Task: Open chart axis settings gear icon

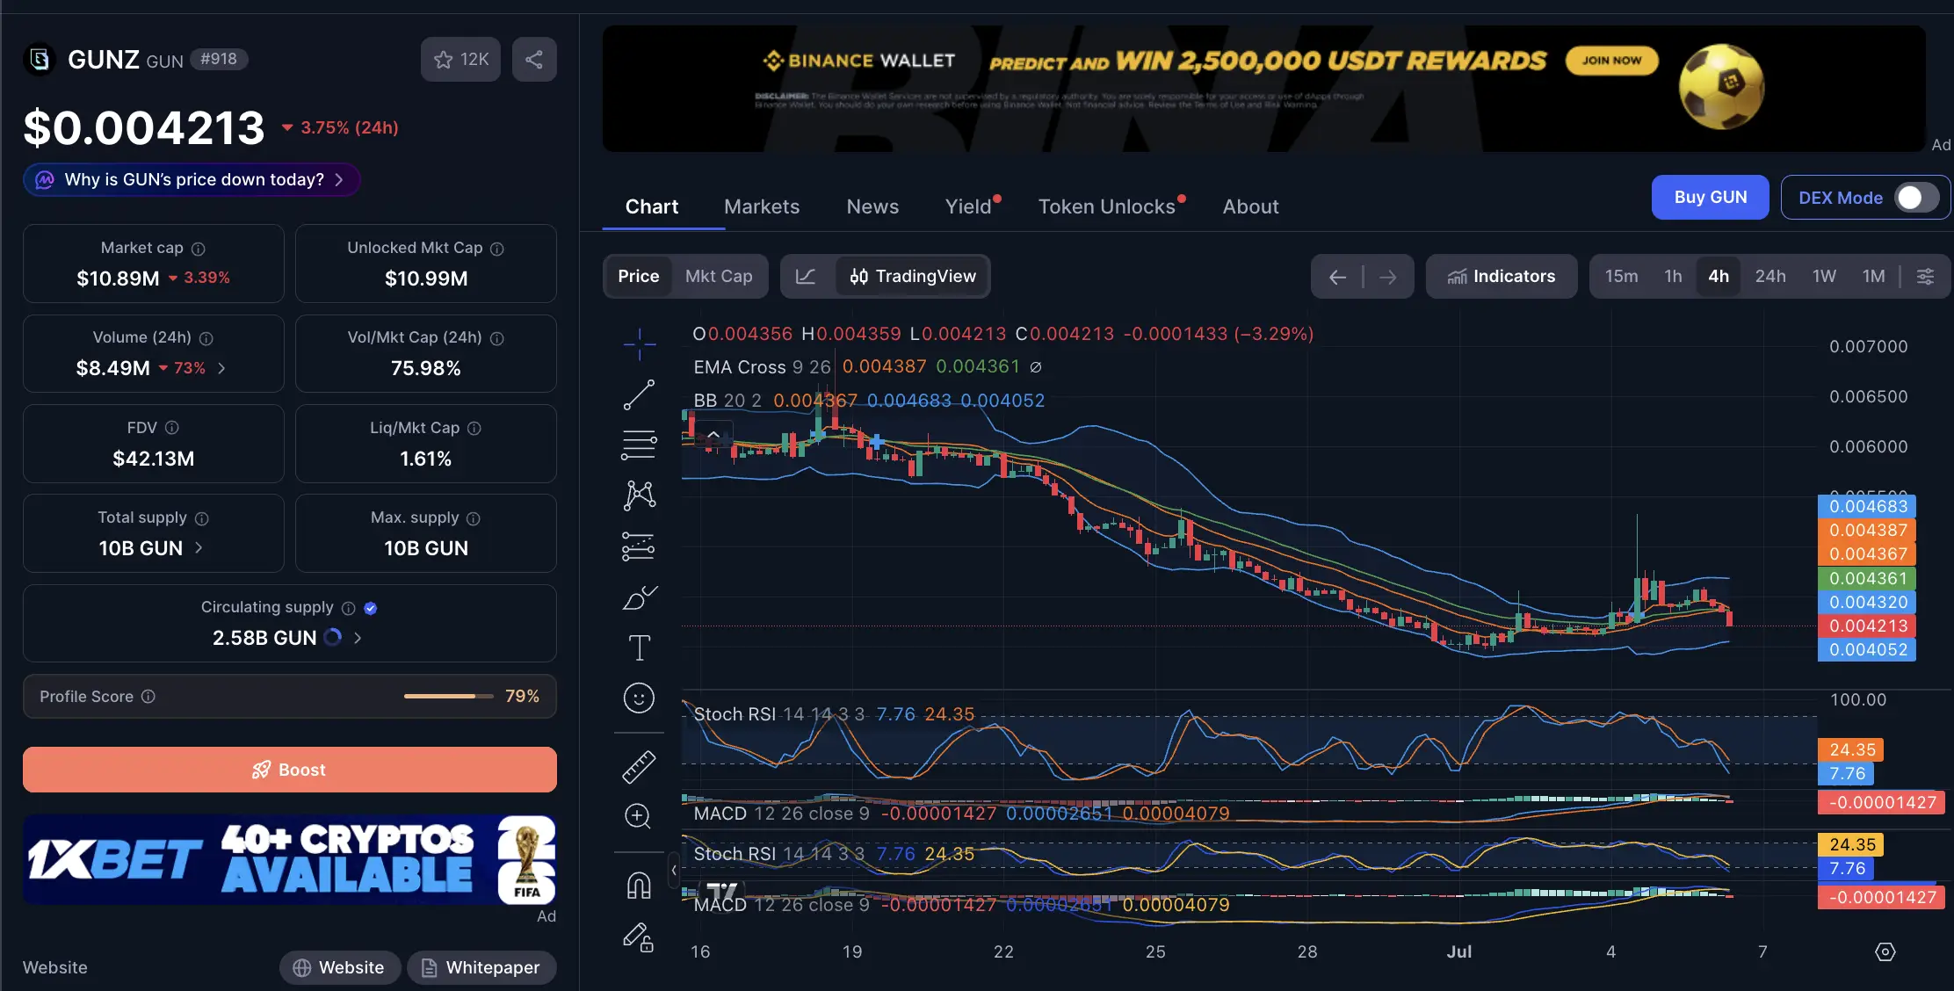Action: click(1885, 951)
